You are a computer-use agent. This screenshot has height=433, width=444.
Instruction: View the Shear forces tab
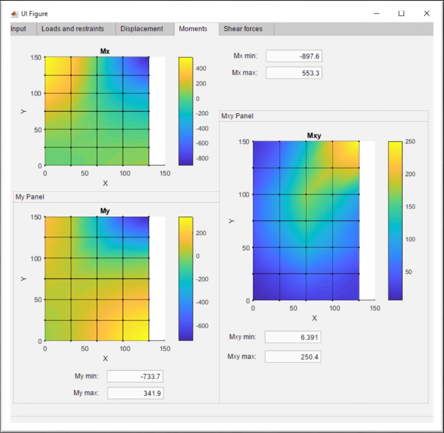243,29
